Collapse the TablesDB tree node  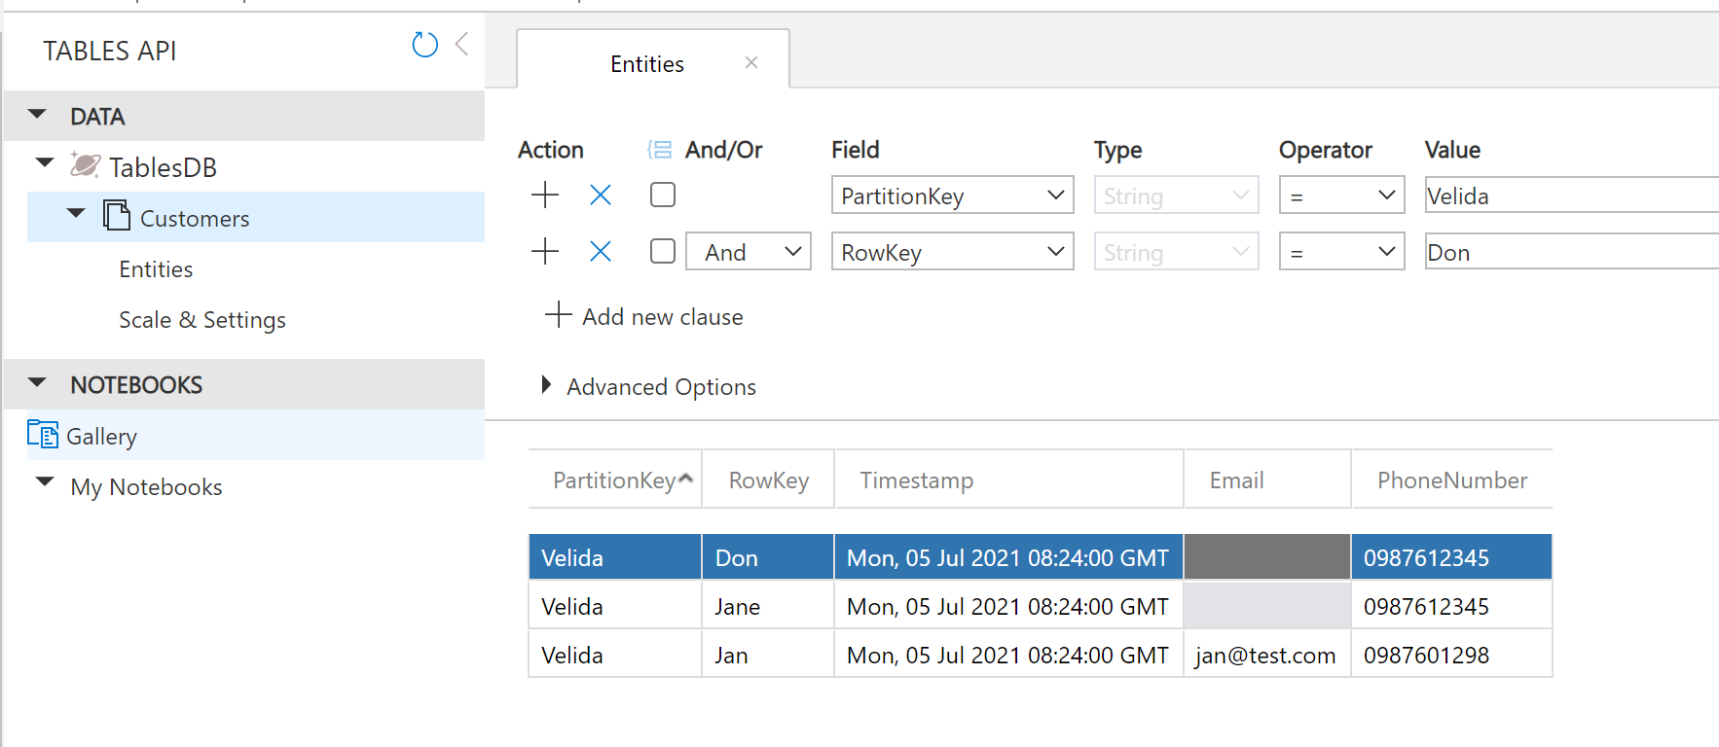(45, 163)
